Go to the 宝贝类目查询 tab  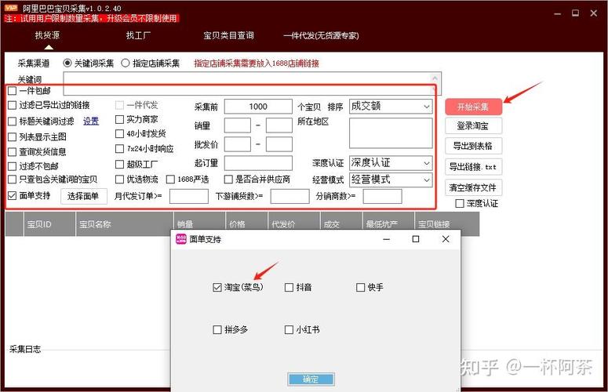click(x=229, y=35)
